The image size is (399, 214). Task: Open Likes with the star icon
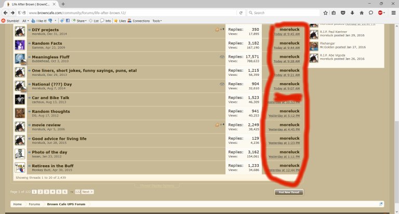pyautogui.click(x=120, y=21)
